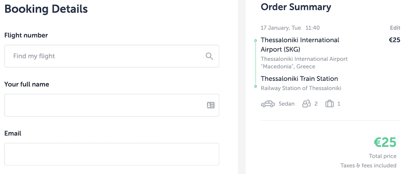Click the green €25 total price

[x=384, y=142]
